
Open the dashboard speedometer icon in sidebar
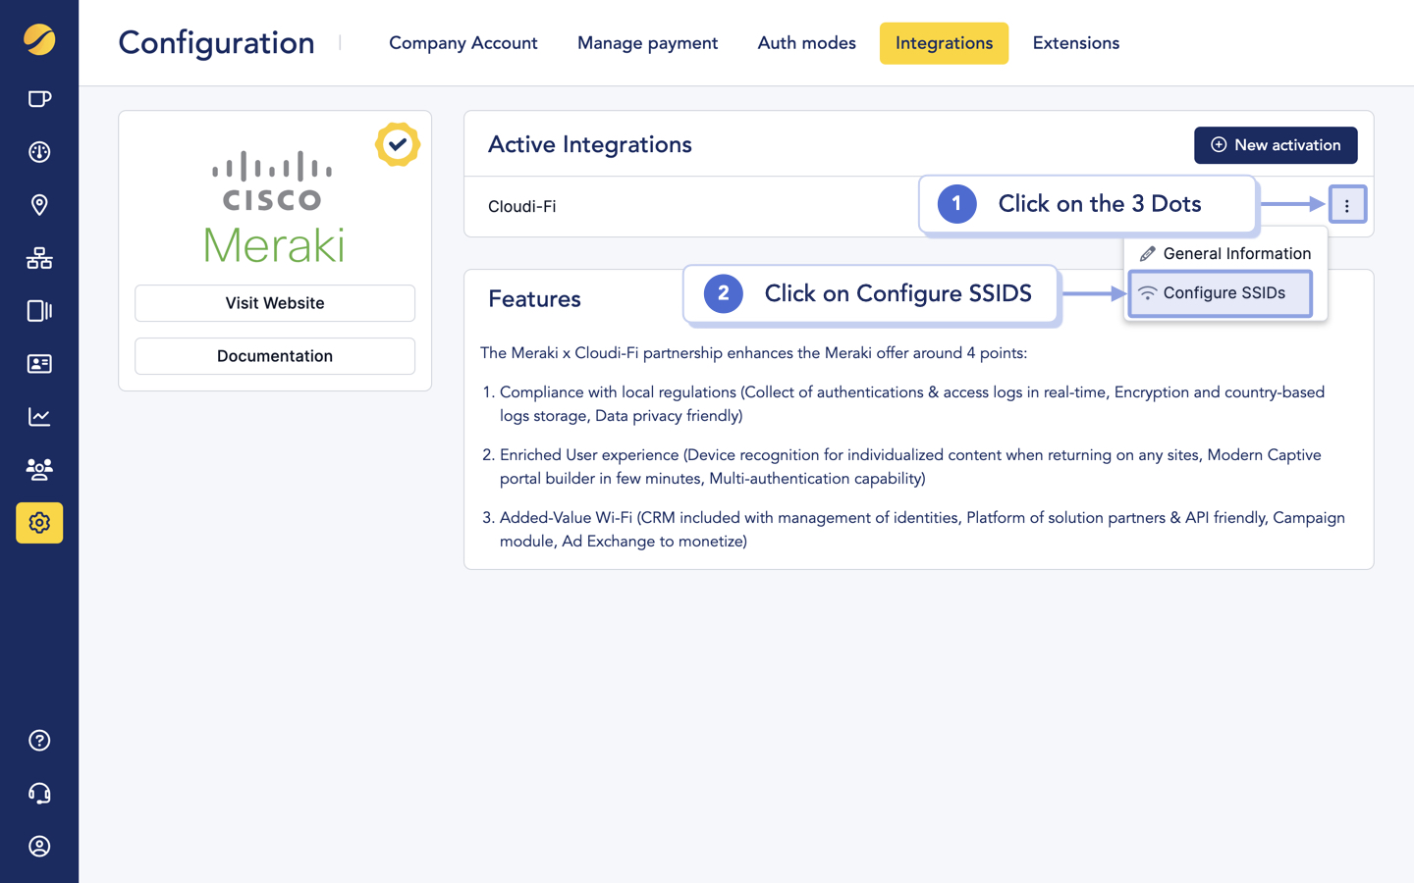[x=39, y=151]
